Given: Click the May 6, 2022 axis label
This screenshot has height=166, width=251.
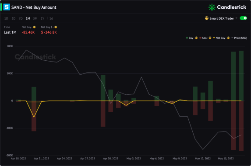Looking at the screenshot, I should click(x=157, y=159).
